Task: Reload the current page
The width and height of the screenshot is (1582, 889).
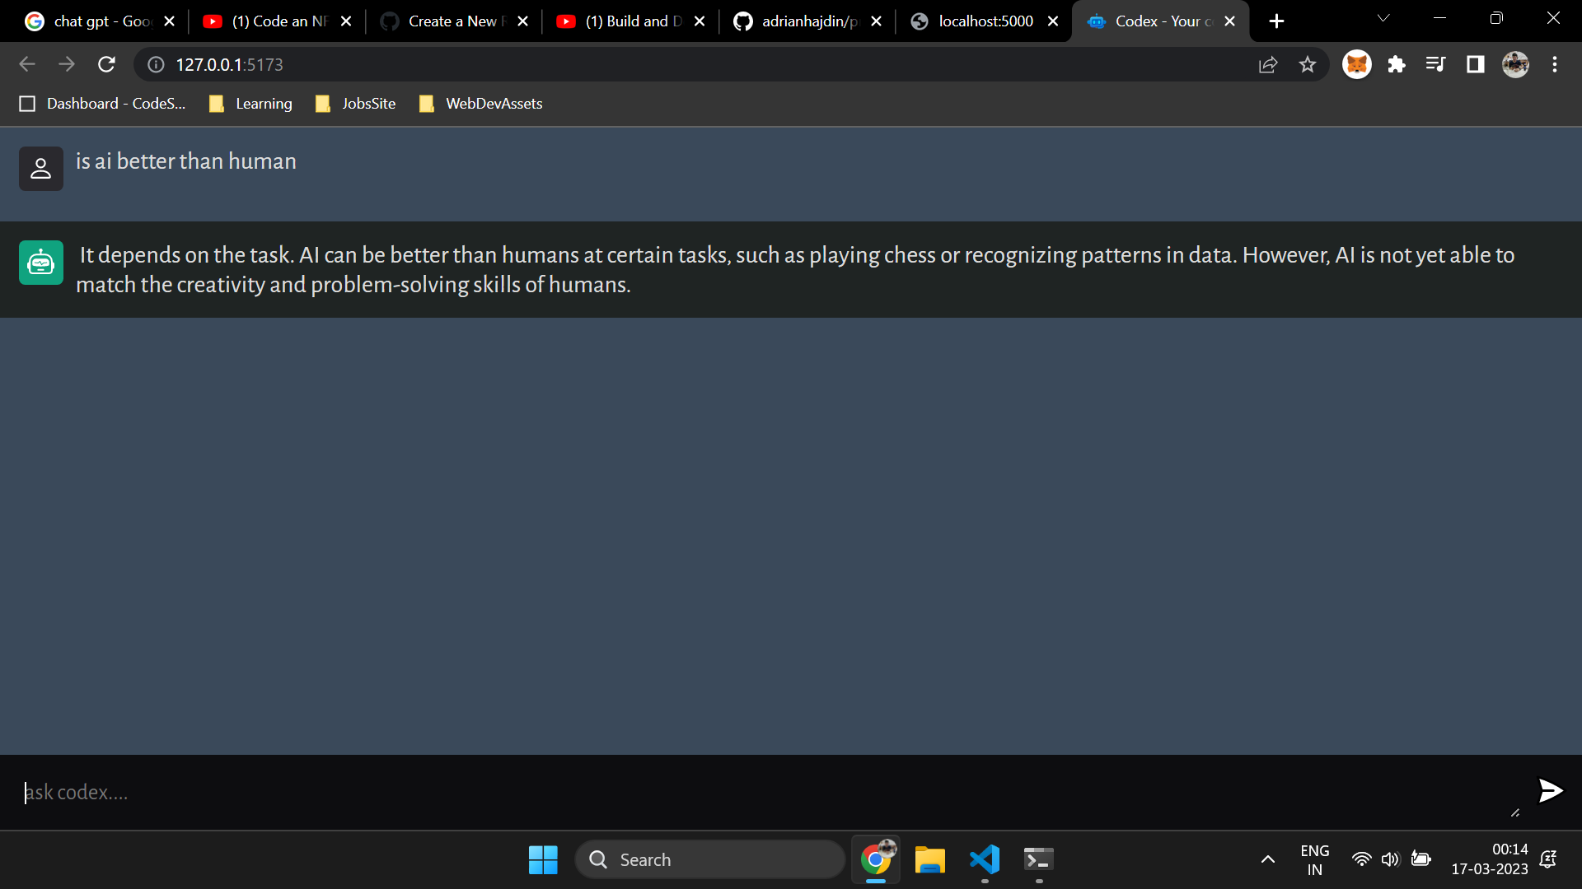Action: point(106,64)
